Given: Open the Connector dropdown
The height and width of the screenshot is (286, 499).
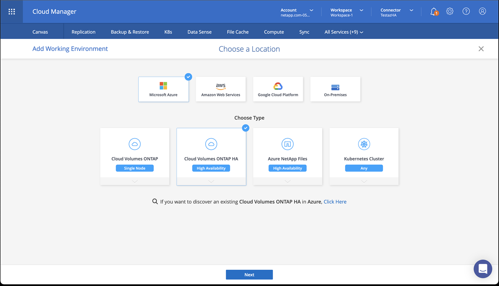Looking at the screenshot, I should click(x=397, y=12).
